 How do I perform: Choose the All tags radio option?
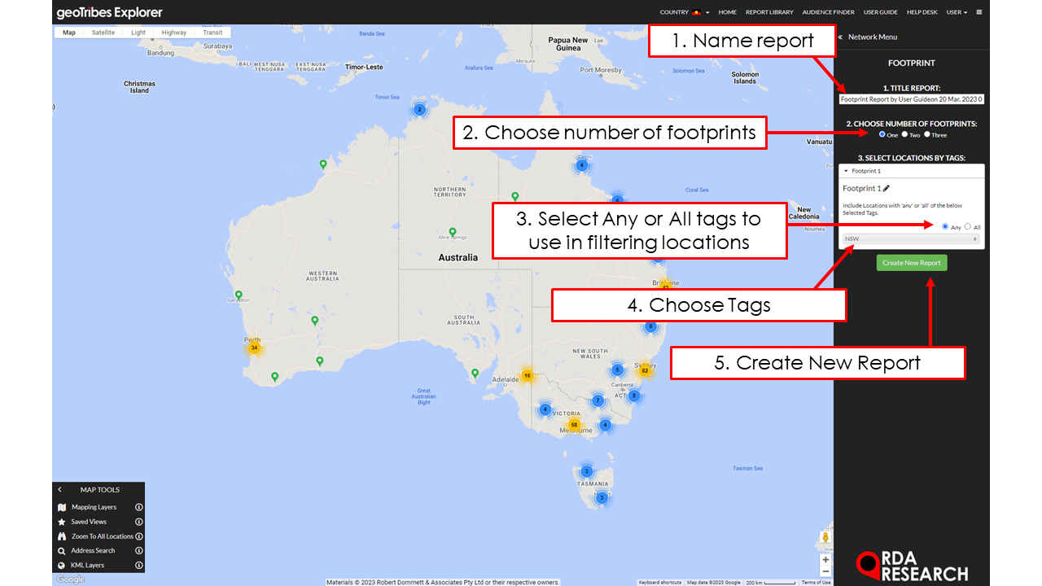[x=967, y=226]
